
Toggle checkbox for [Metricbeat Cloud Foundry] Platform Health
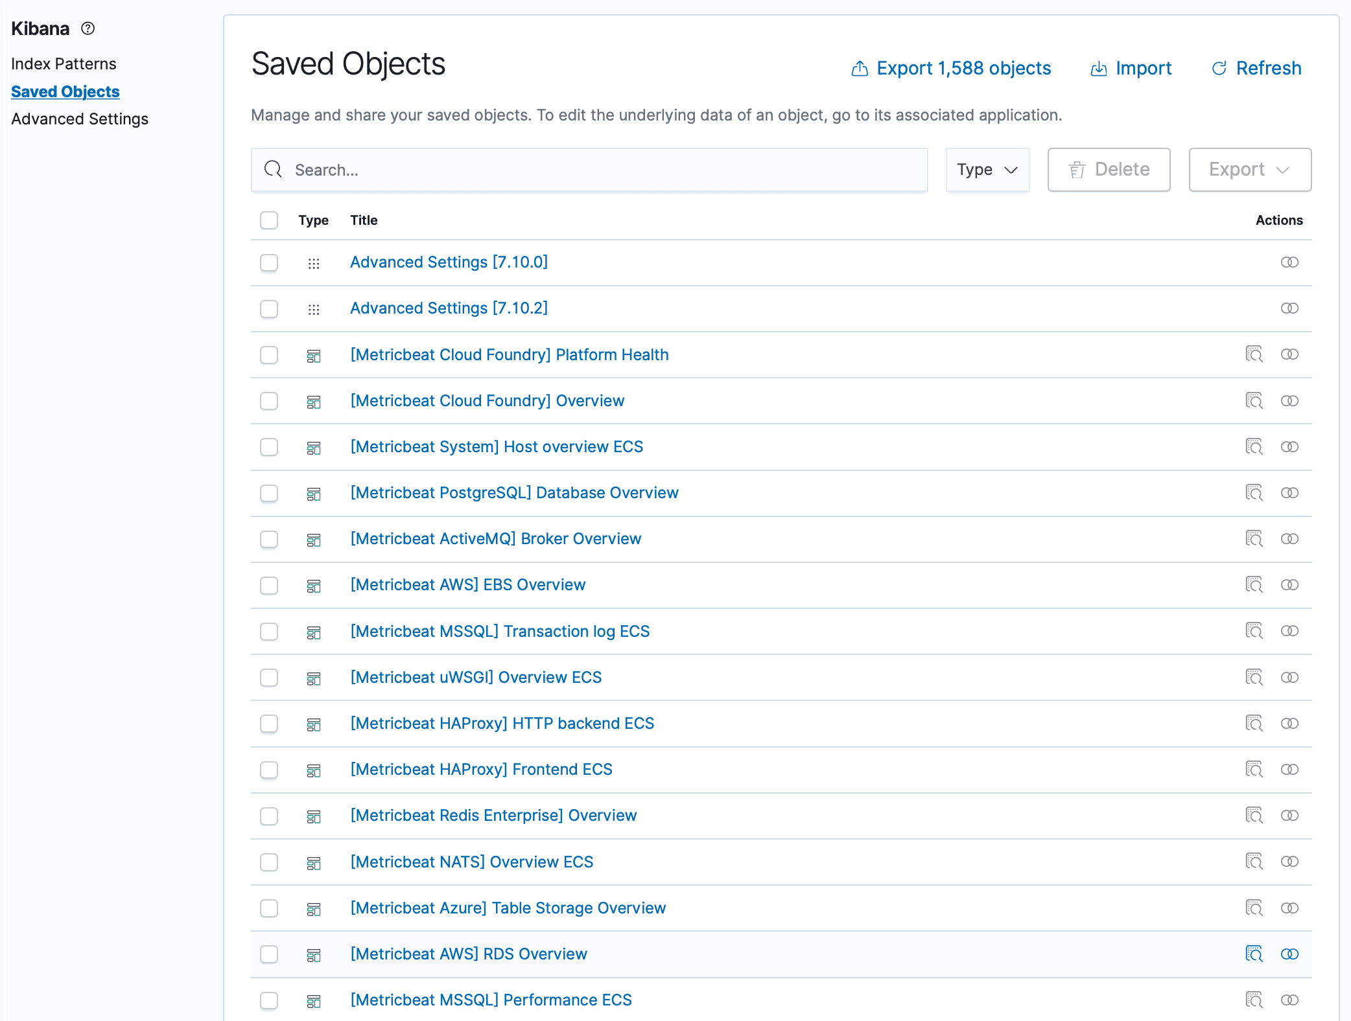pos(270,354)
